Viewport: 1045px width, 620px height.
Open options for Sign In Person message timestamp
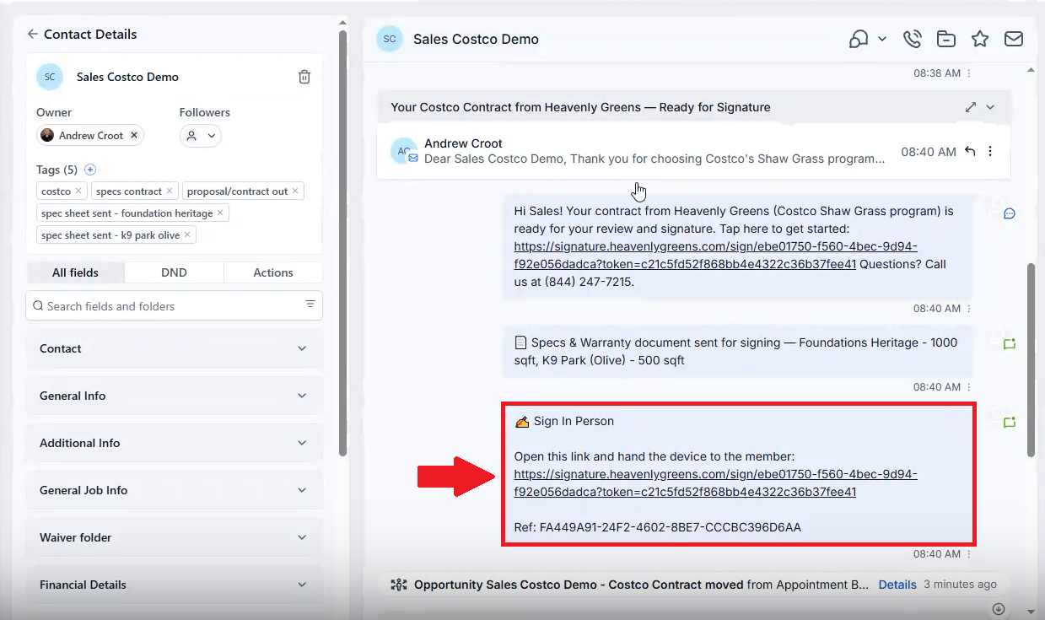pos(968,554)
